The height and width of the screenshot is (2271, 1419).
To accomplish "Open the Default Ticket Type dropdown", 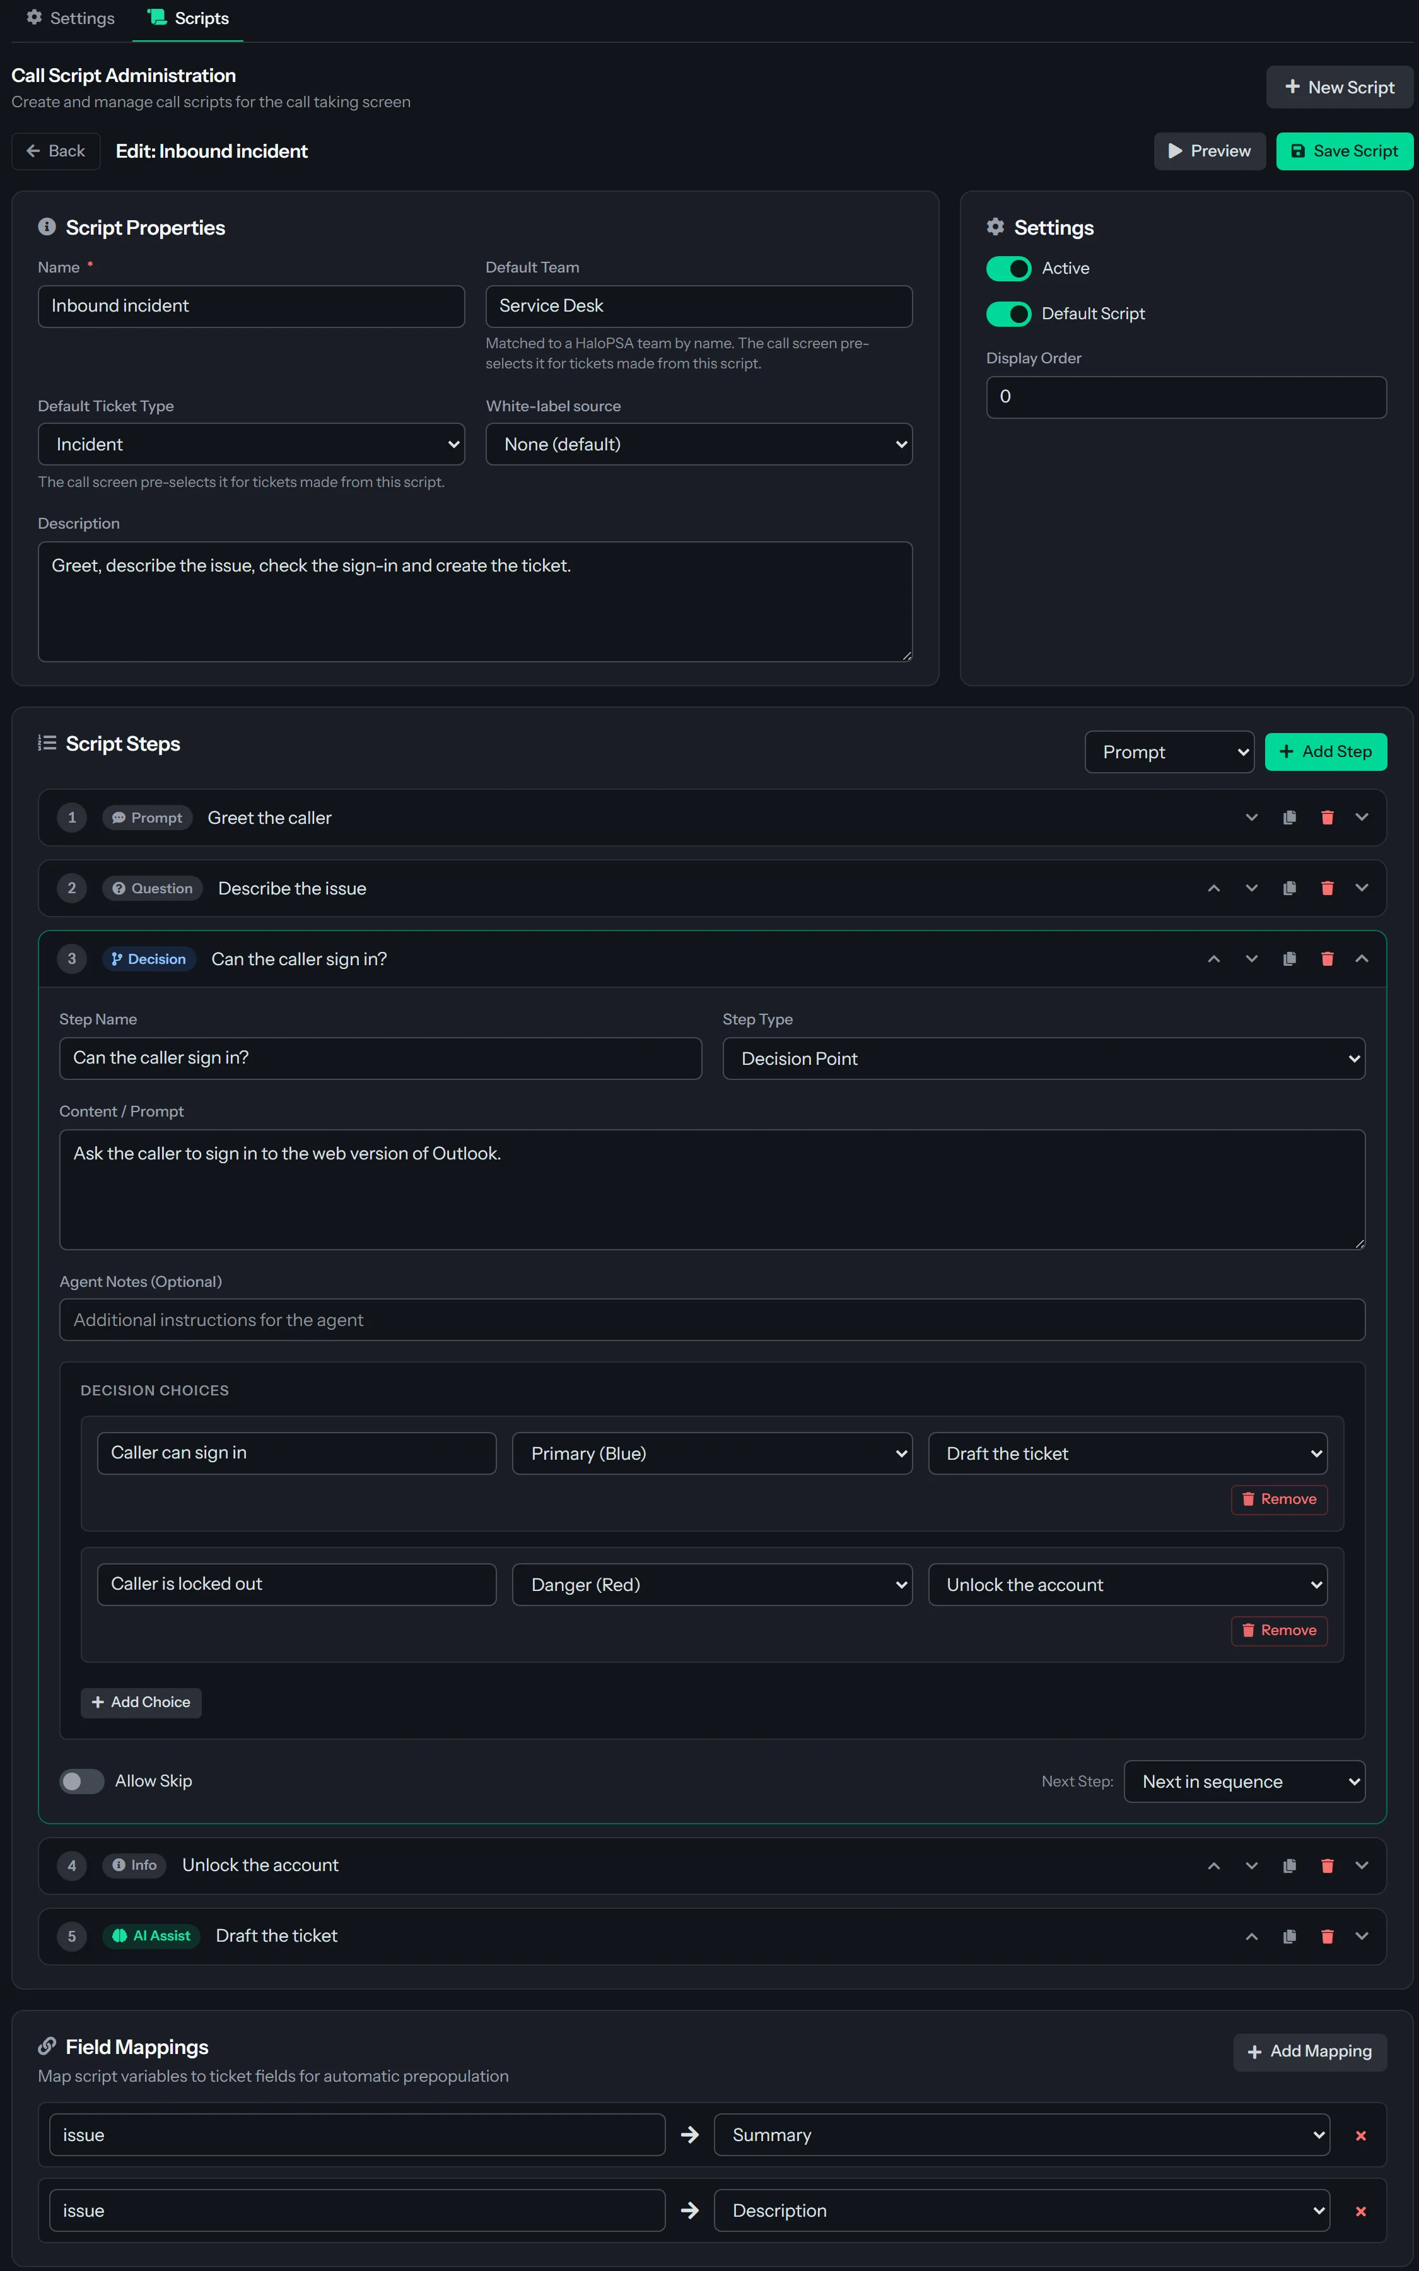I will pos(252,444).
